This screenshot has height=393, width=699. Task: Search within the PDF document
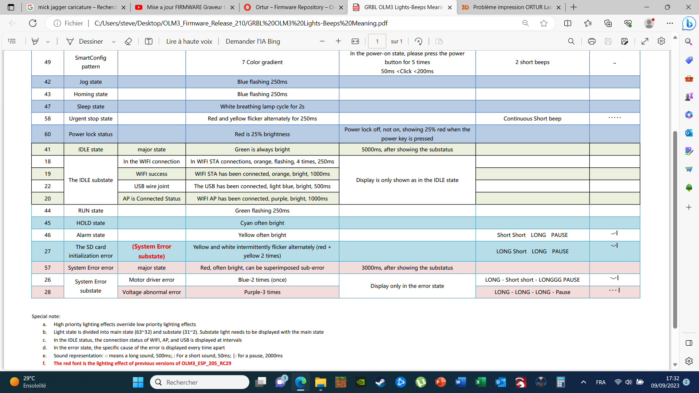(x=571, y=41)
